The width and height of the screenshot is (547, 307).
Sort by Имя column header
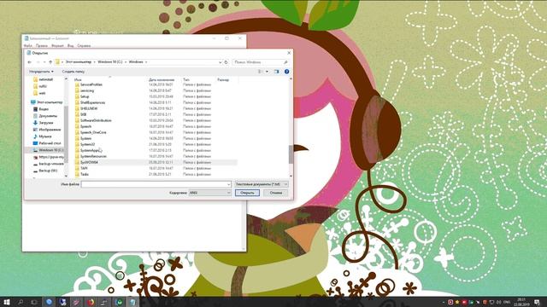[78, 79]
